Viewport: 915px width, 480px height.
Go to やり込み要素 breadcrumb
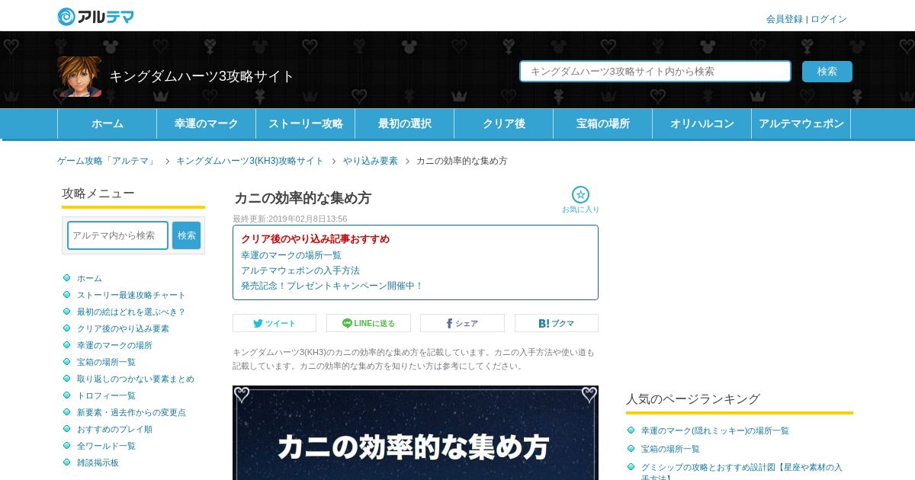point(371,161)
